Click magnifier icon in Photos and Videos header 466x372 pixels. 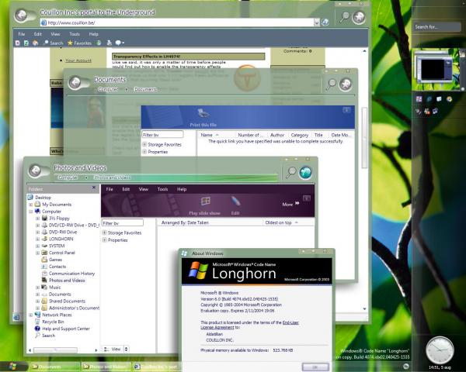point(291,172)
